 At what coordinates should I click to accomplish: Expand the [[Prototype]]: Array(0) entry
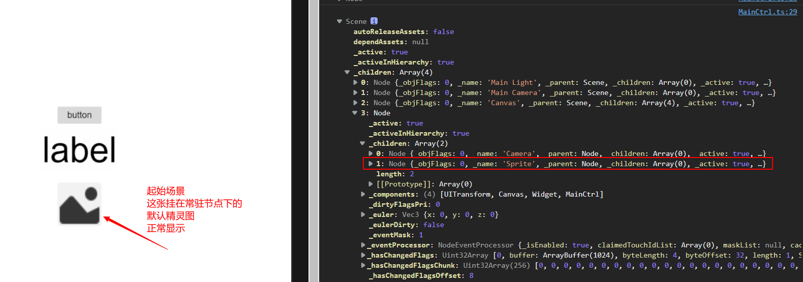pyautogui.click(x=370, y=184)
